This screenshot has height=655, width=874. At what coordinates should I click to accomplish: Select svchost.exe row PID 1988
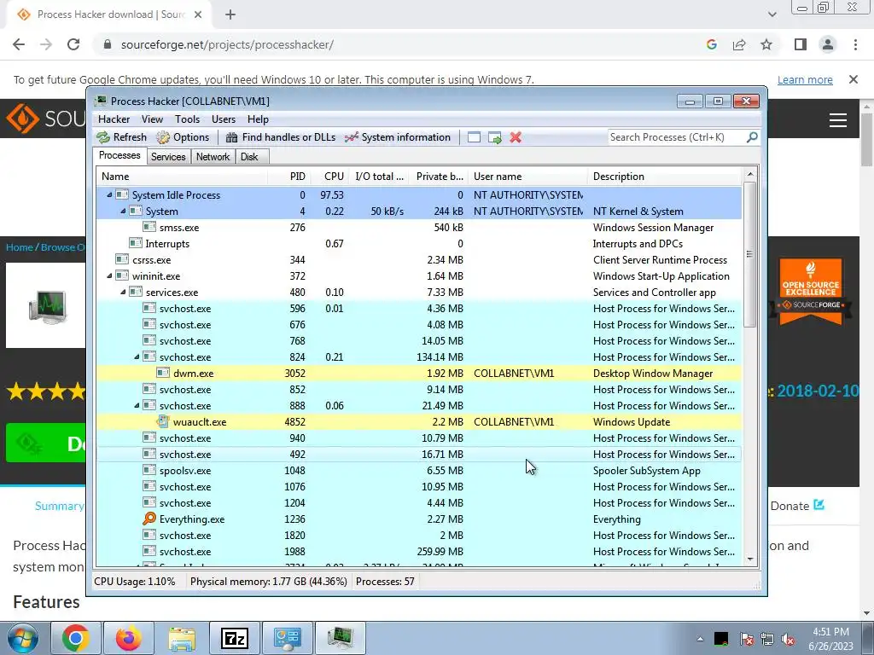coord(418,552)
